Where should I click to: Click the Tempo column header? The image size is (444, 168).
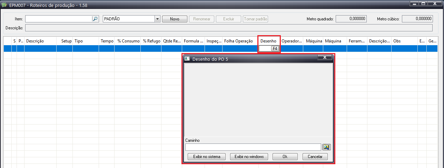pos(107,41)
